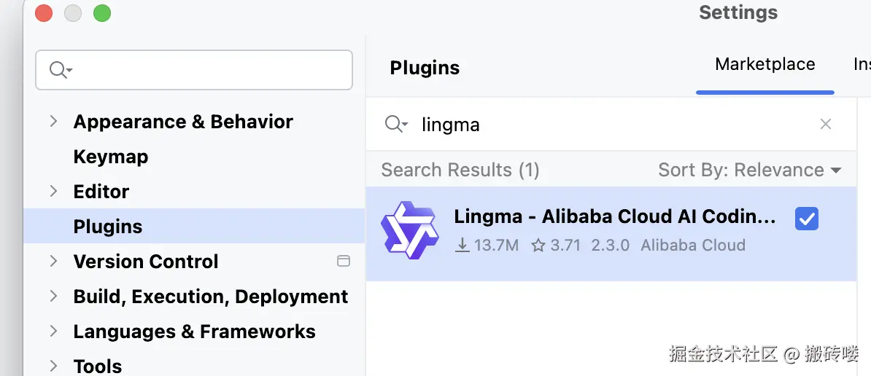Click the settings search magnifier icon

point(59,70)
